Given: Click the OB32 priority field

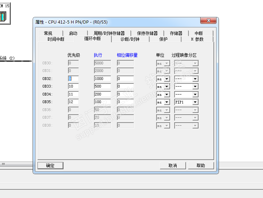Looking at the screenshot, I should (x=73, y=79).
